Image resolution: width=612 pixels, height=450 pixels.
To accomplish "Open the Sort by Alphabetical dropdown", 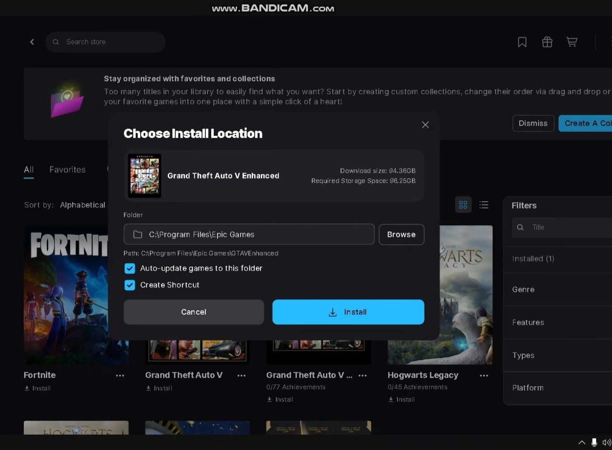I will tap(83, 205).
